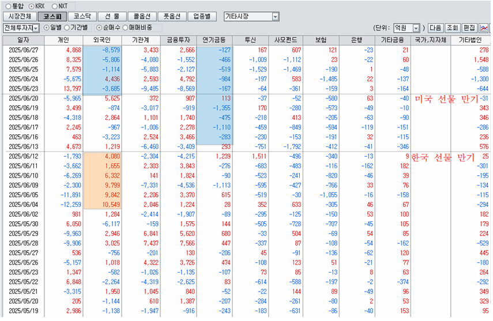This screenshot has width=493, height=321.
Task: Select individual value -11,891 on 2025/06/05
Action: click(71, 195)
